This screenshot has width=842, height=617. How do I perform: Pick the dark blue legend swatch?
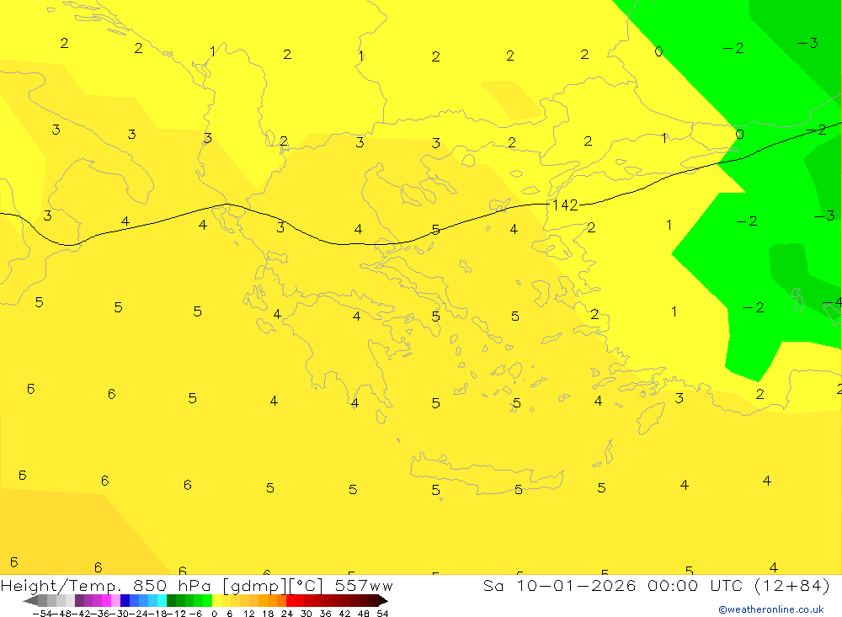tap(125, 601)
